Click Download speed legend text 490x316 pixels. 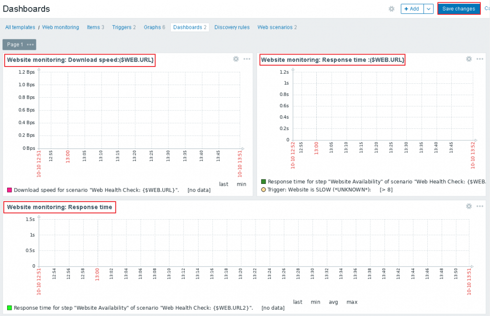pyautogui.click(x=96, y=190)
